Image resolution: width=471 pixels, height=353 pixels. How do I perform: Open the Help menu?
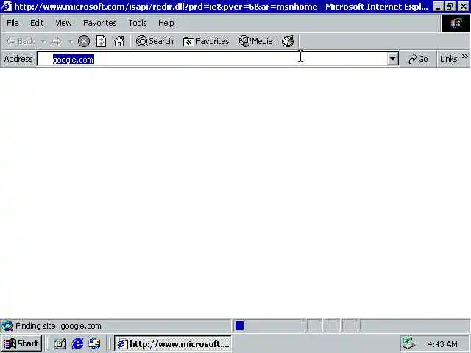click(x=166, y=23)
